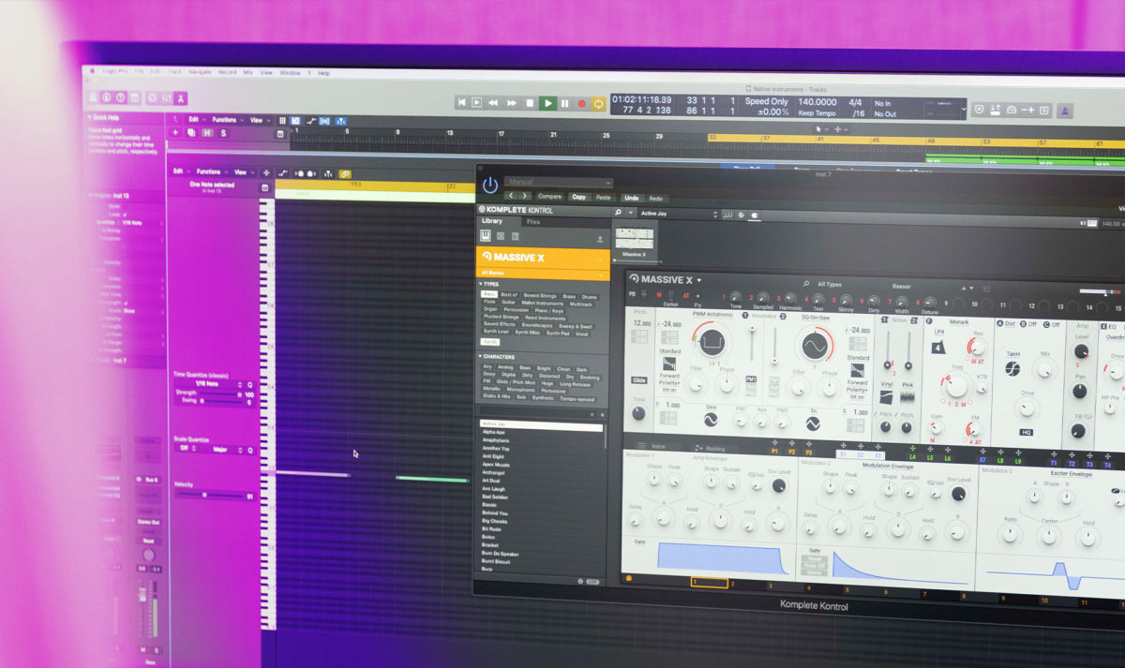Select the L4 modulator slot
Image resolution: width=1125 pixels, height=668 pixels.
click(913, 457)
